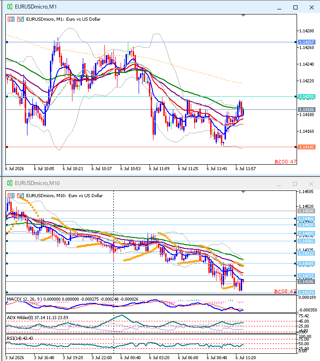This screenshot has width=320, height=361.
Task: Select the 1.14466 price label on M10
Action: pos(306,218)
